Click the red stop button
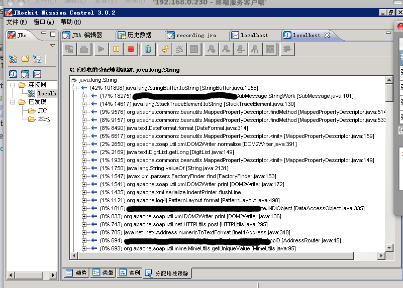This screenshot has width=403, height=288. [131, 49]
